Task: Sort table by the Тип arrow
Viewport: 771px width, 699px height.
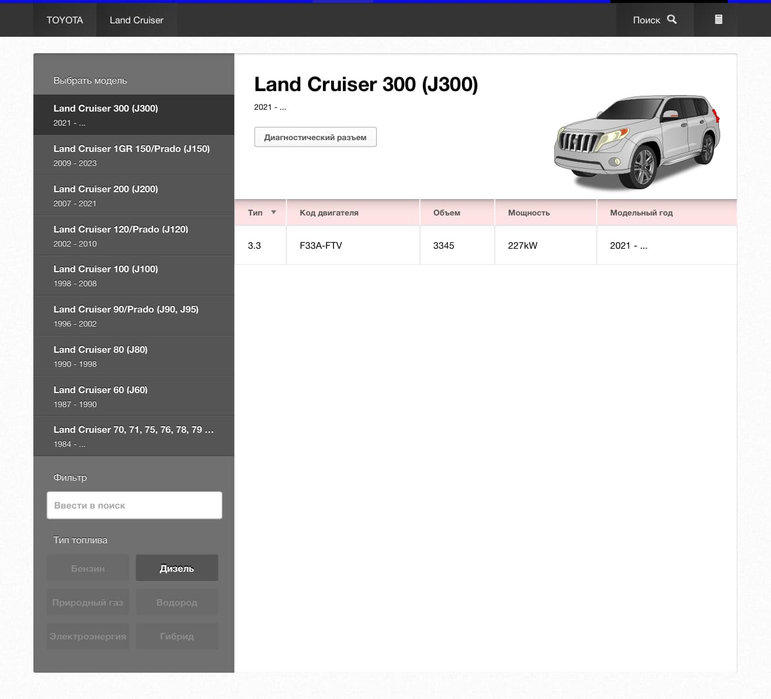Action: coord(273,213)
